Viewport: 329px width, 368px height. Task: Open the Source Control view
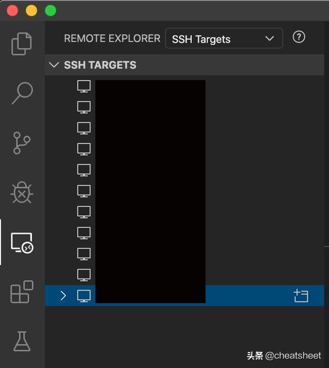pos(22,143)
